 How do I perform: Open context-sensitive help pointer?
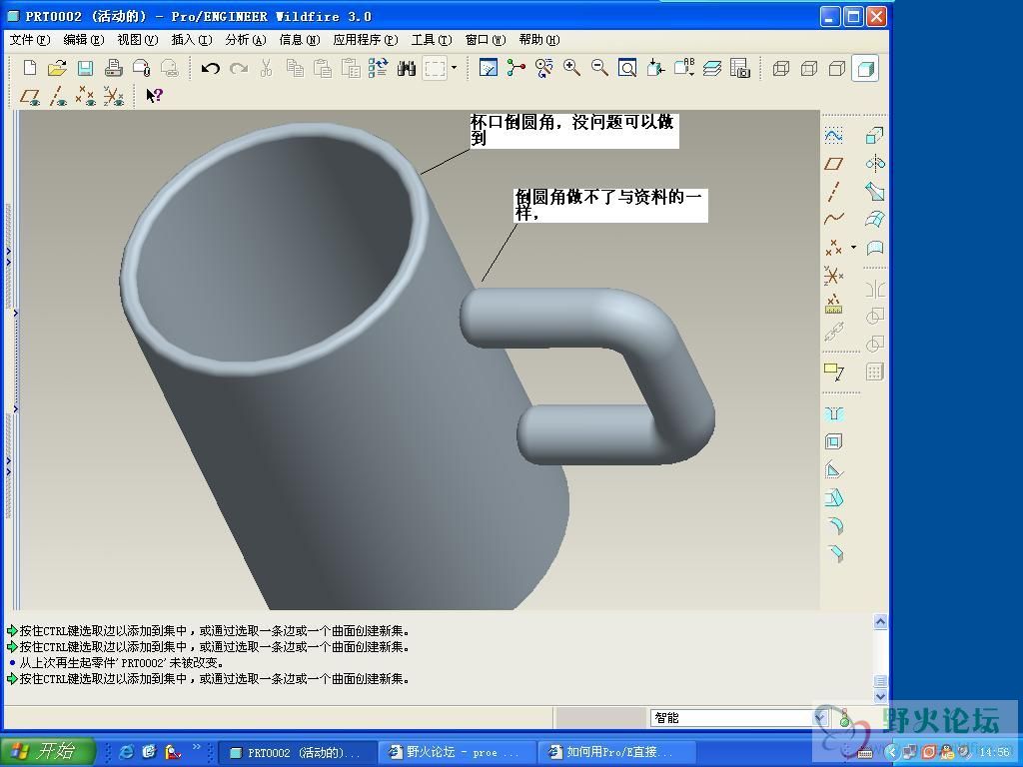(x=154, y=96)
